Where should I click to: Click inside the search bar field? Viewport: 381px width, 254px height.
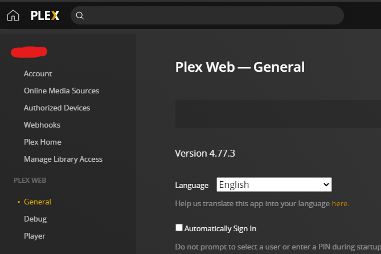point(211,16)
